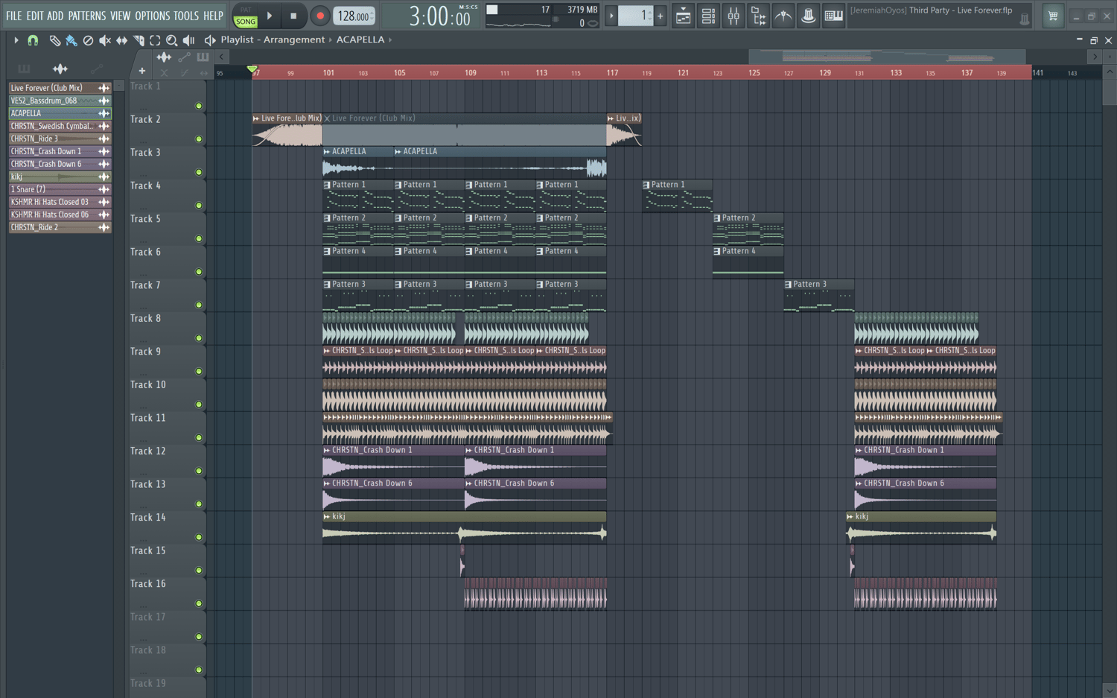Open the FILE menu

pos(13,16)
